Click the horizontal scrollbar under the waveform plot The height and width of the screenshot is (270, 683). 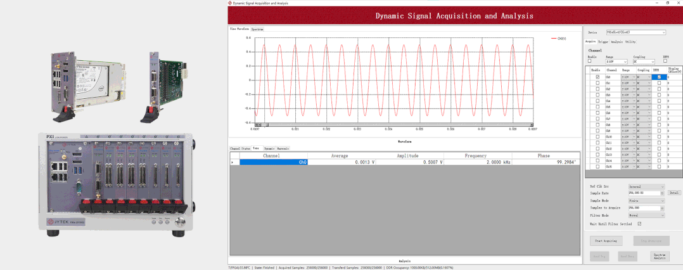393,125
